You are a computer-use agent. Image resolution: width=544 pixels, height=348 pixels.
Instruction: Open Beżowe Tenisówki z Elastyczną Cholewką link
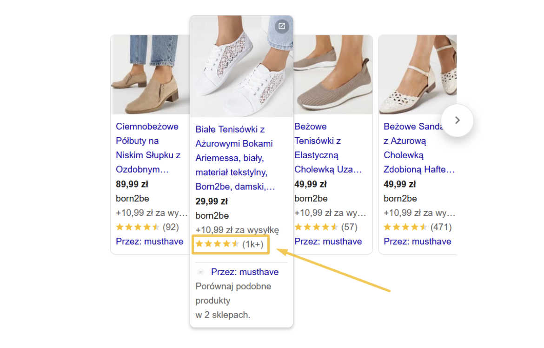(328, 148)
